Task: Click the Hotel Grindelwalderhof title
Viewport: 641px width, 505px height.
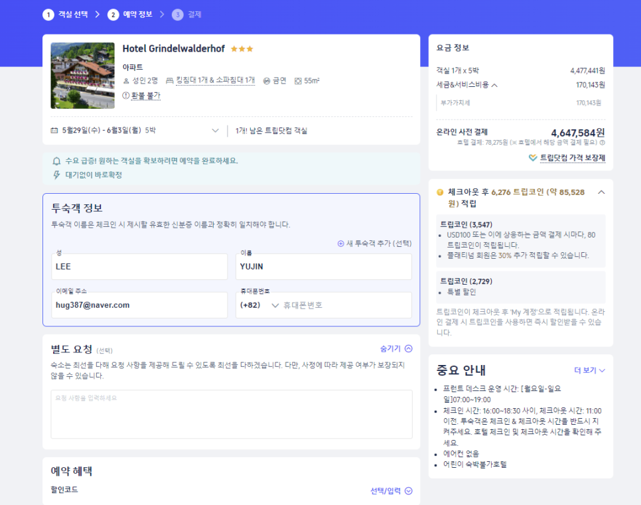Action: coord(174,48)
